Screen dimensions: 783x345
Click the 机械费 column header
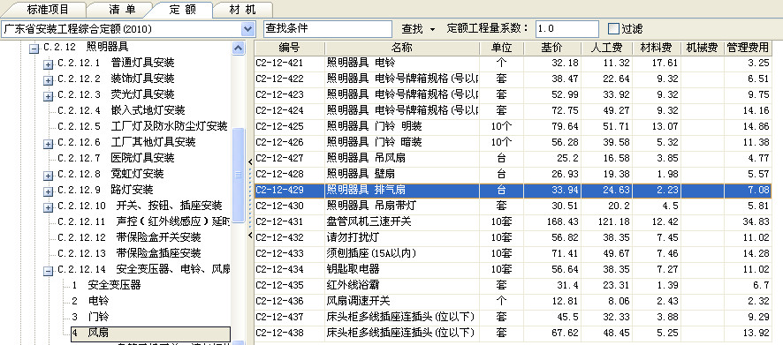tap(702, 49)
